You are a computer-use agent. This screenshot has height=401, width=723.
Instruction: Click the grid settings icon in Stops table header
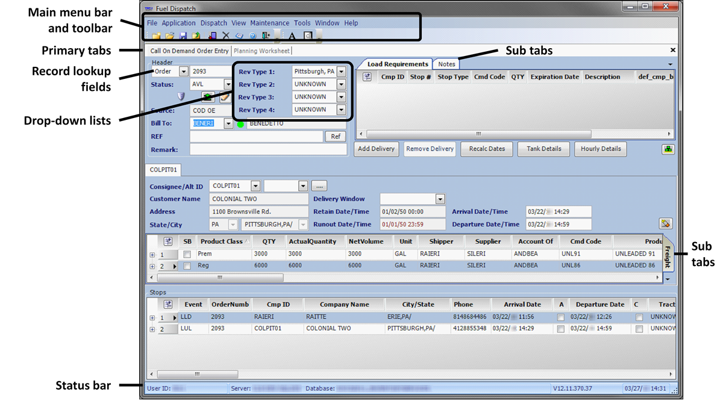tap(168, 305)
